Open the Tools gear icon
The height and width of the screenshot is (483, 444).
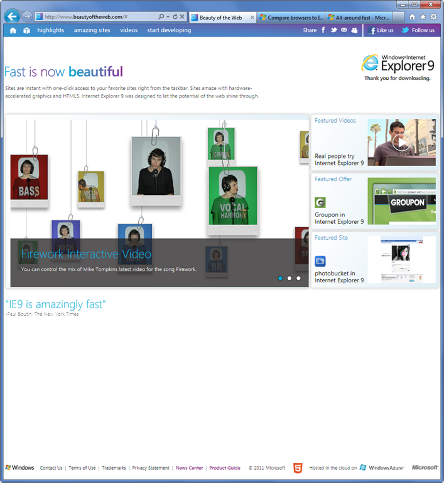coord(433,17)
